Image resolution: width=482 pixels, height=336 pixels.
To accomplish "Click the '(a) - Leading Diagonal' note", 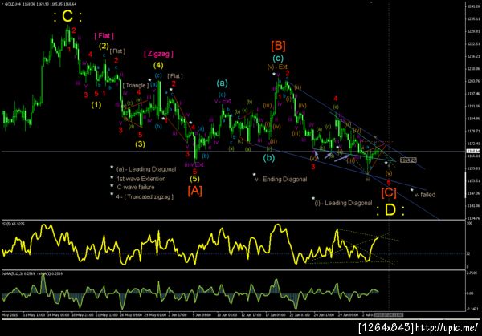I will tap(146, 169).
